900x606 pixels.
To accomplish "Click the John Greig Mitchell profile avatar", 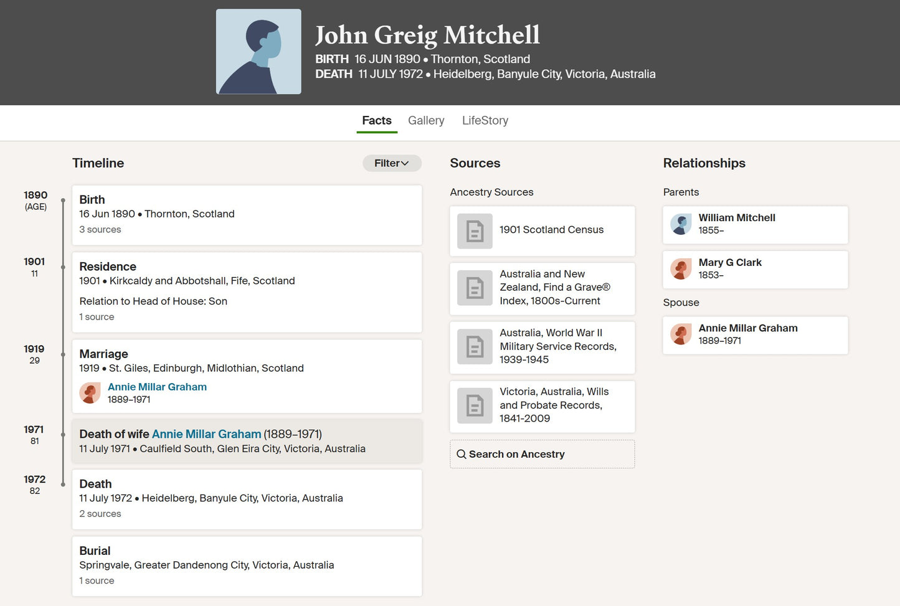I will point(258,52).
